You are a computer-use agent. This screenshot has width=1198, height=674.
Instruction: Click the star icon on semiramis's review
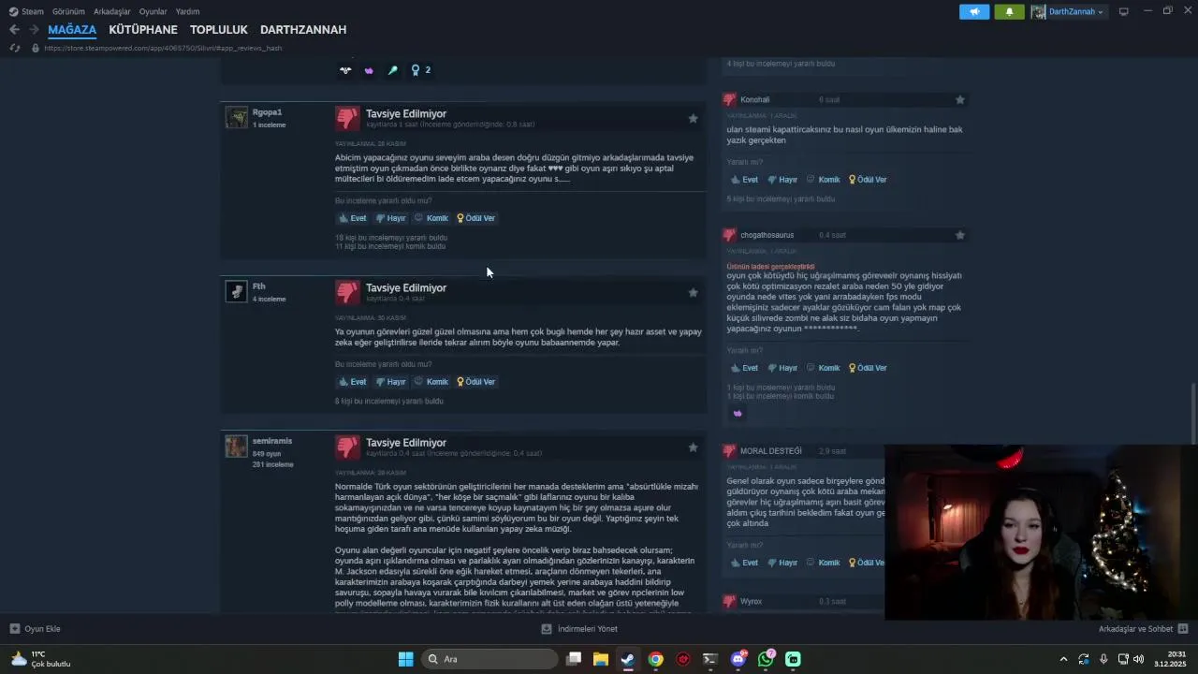click(693, 447)
